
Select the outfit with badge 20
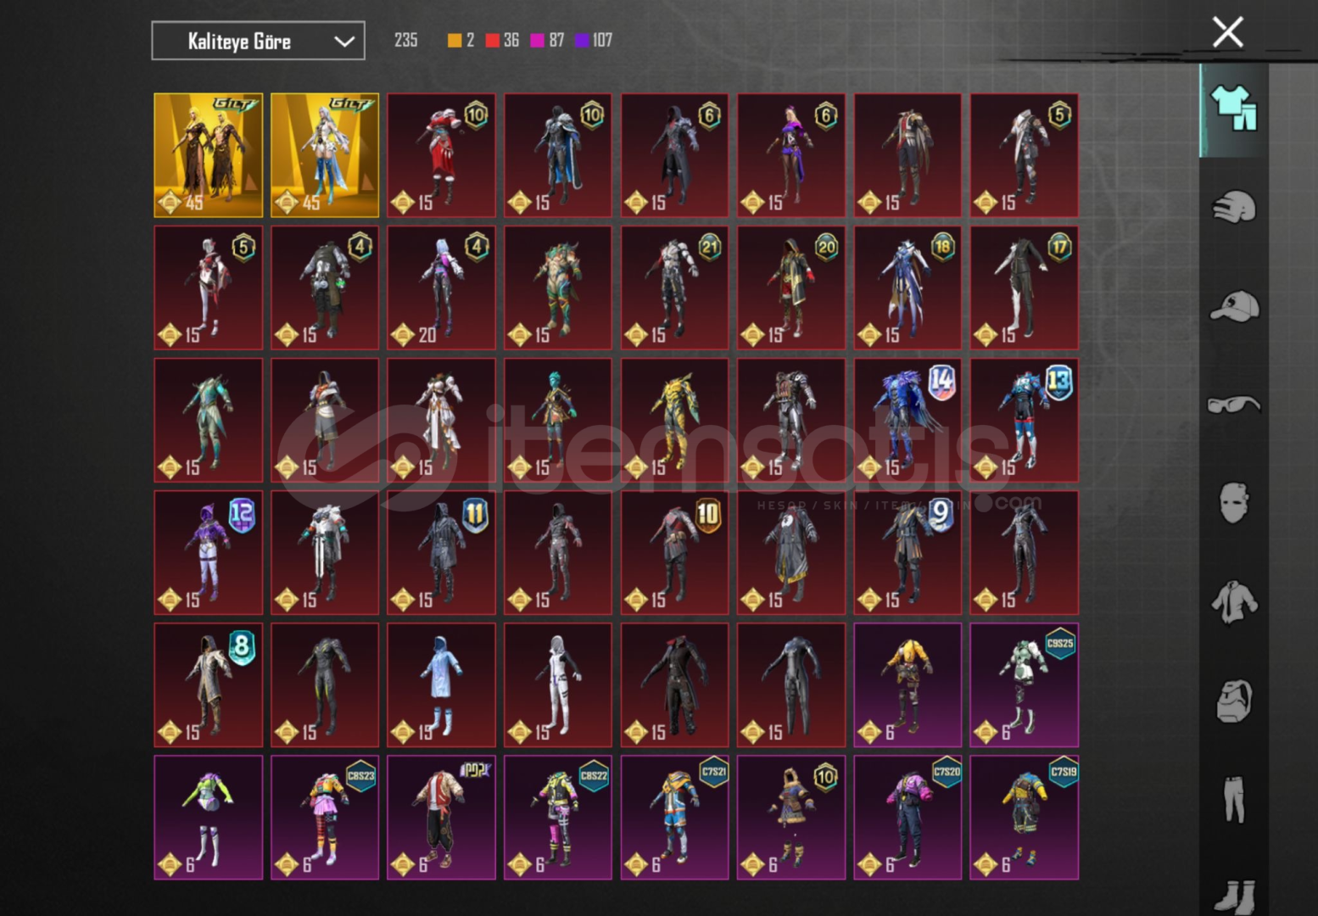tap(791, 288)
